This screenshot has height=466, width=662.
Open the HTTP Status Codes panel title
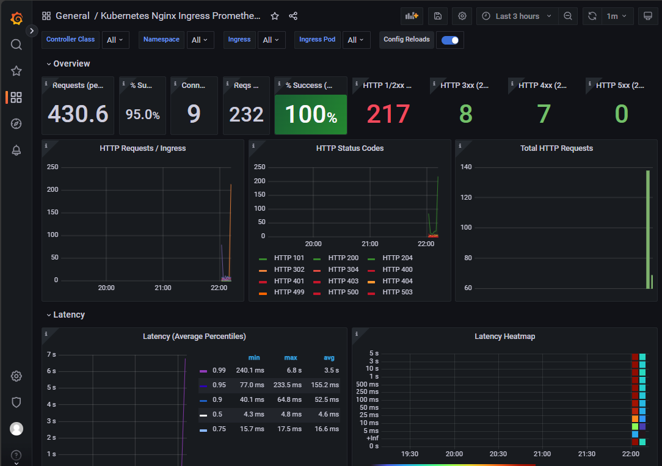(349, 148)
